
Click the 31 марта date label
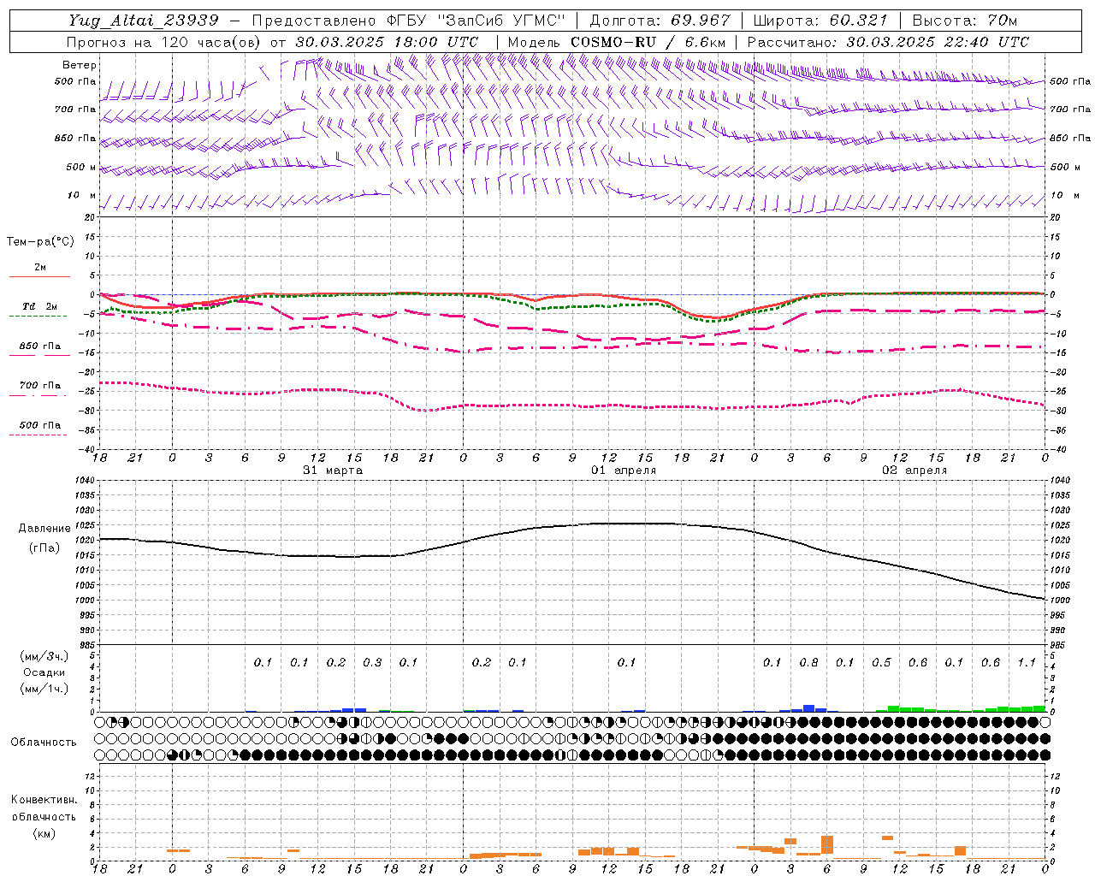point(333,471)
